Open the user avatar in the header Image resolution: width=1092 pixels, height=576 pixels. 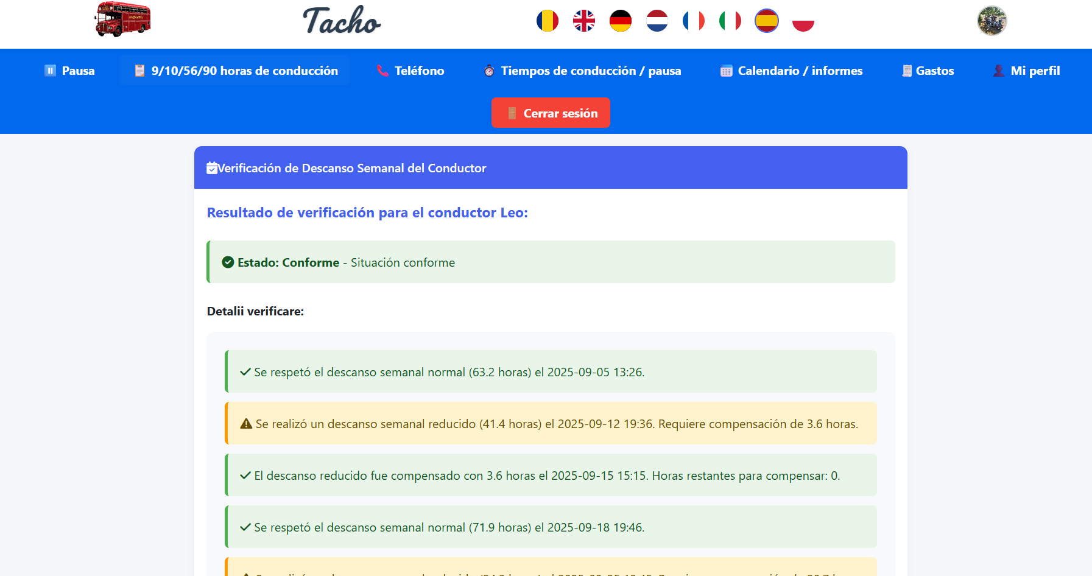click(x=992, y=21)
